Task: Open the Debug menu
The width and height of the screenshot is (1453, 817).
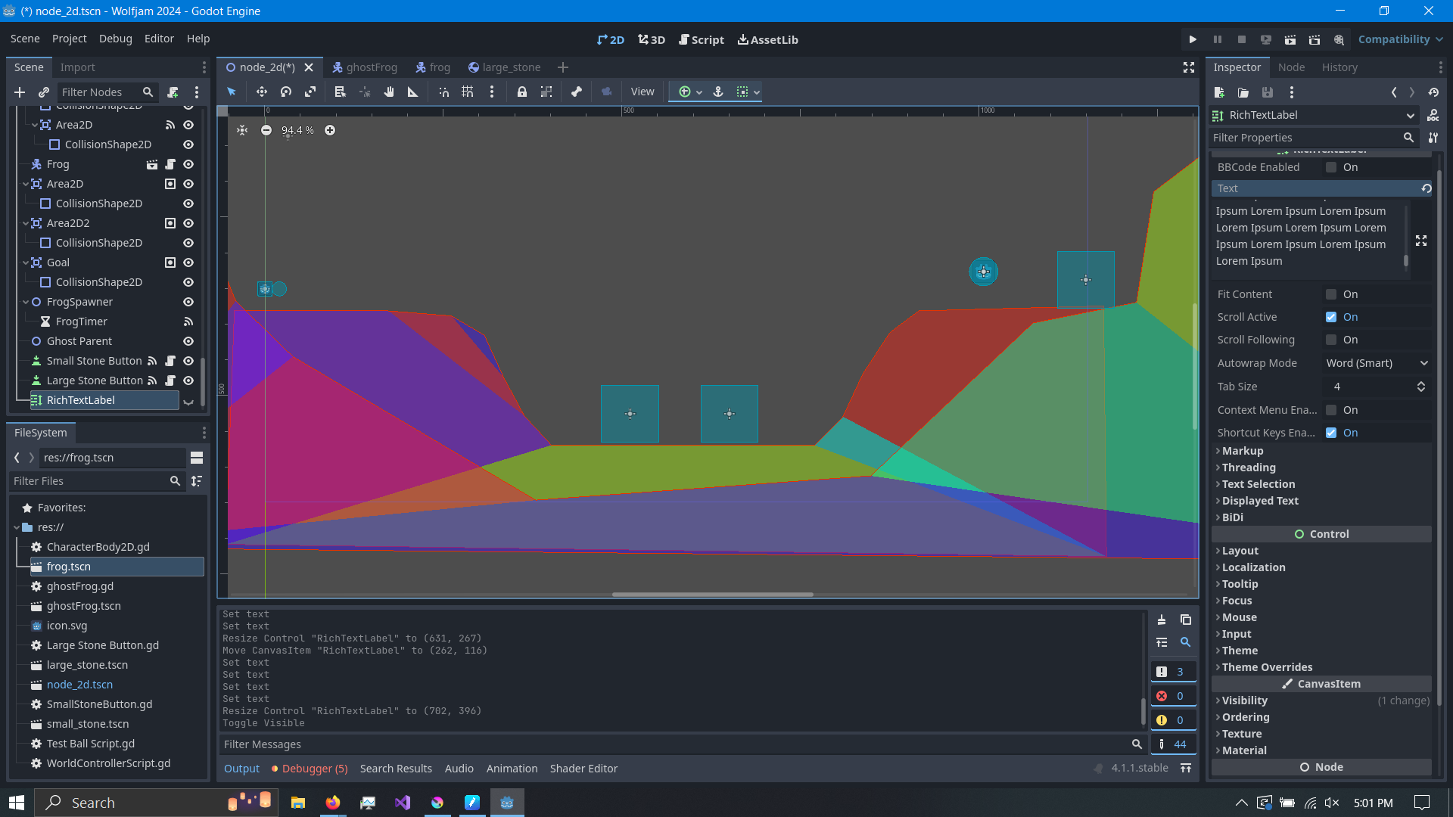Action: pos(115,39)
